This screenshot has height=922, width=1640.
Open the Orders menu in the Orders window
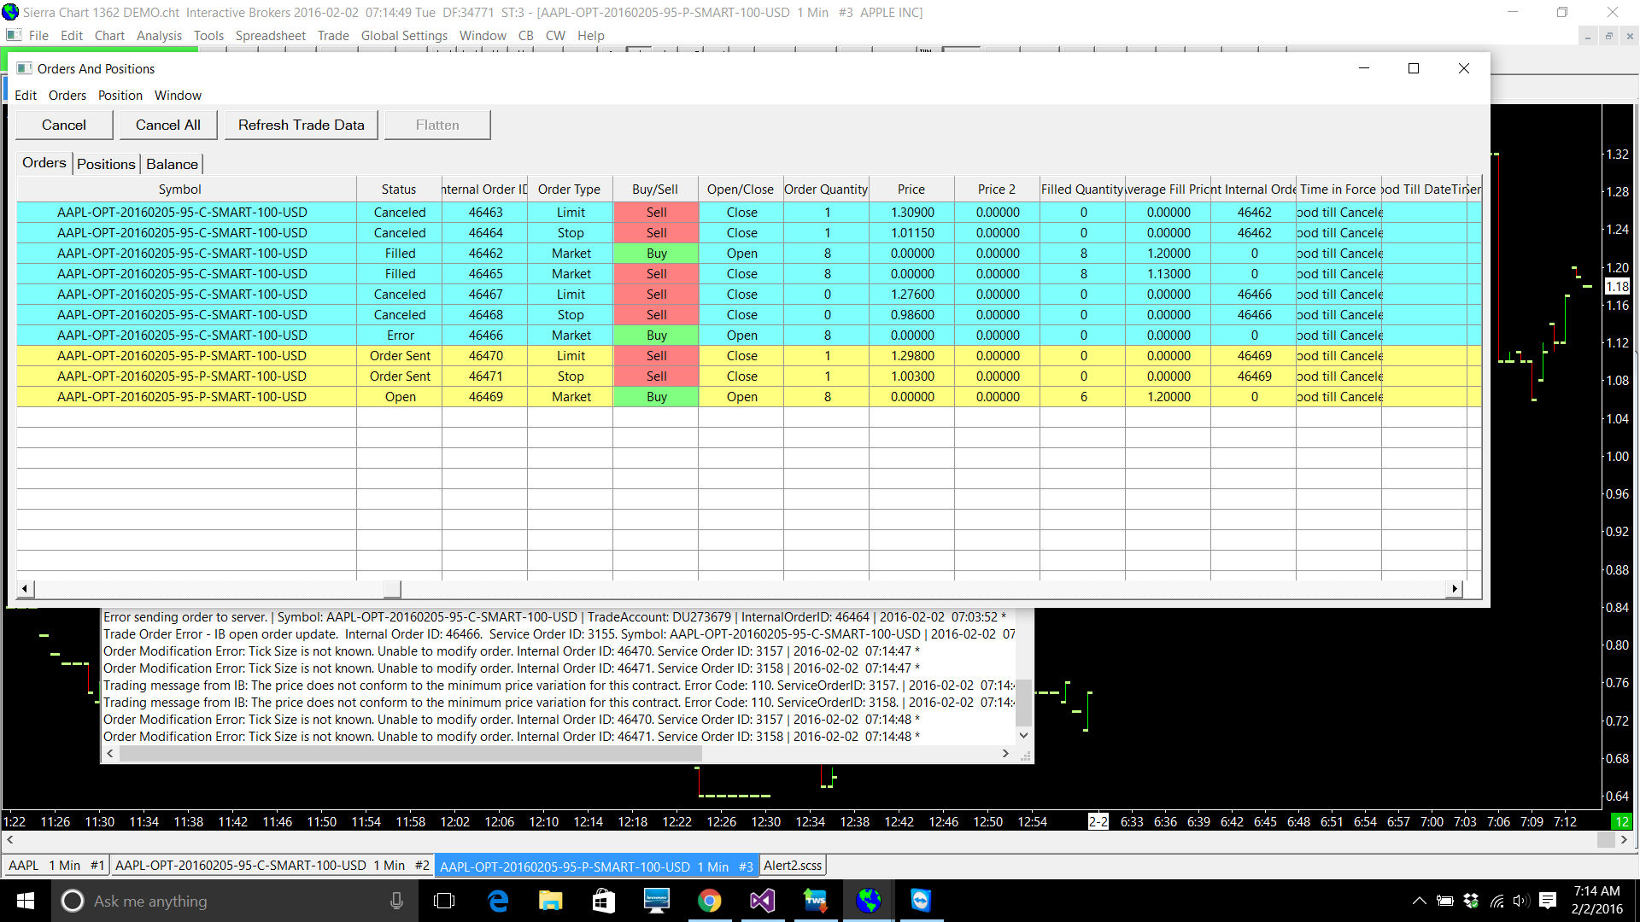pyautogui.click(x=67, y=96)
